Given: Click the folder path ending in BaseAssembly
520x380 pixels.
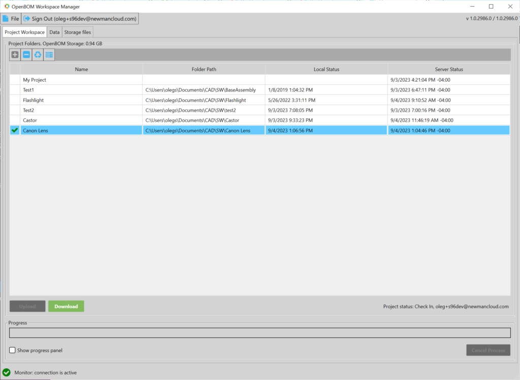Looking at the screenshot, I should click(201, 90).
